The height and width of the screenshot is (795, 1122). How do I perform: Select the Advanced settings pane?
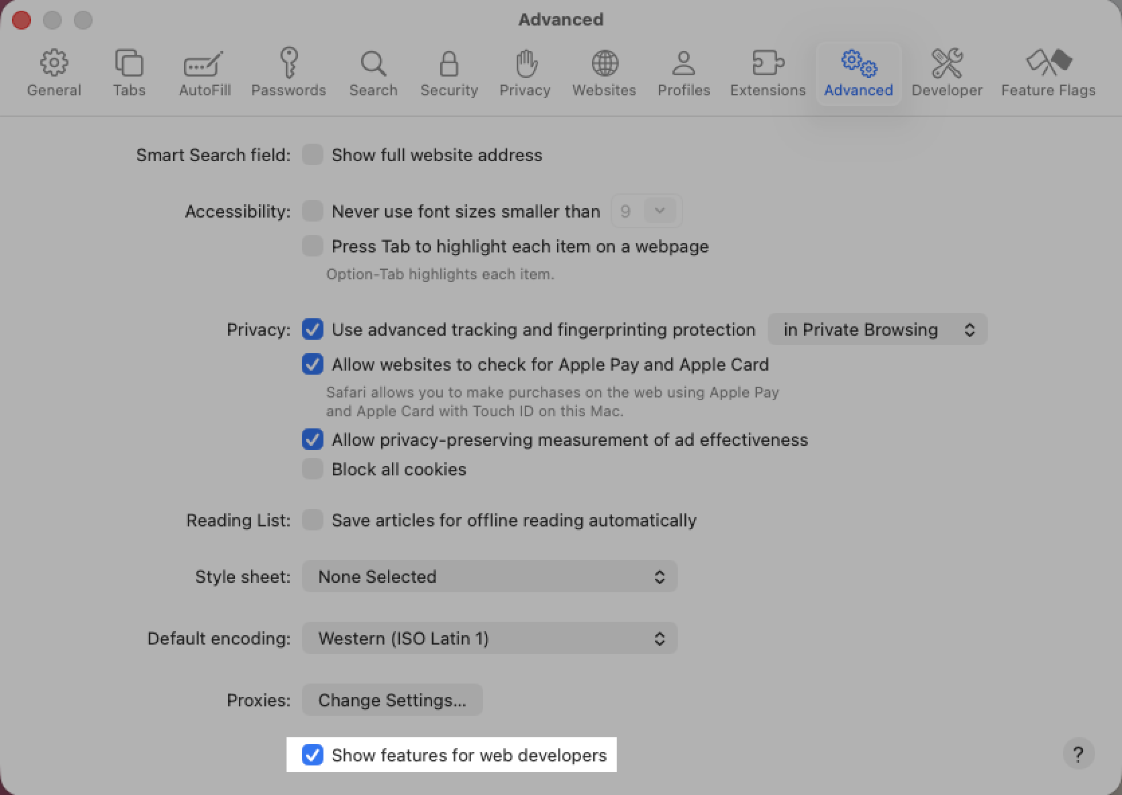(x=858, y=74)
